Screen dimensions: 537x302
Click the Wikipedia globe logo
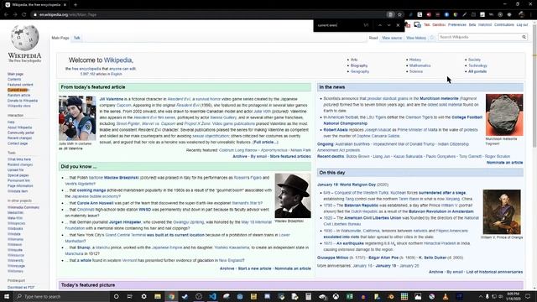24,38
